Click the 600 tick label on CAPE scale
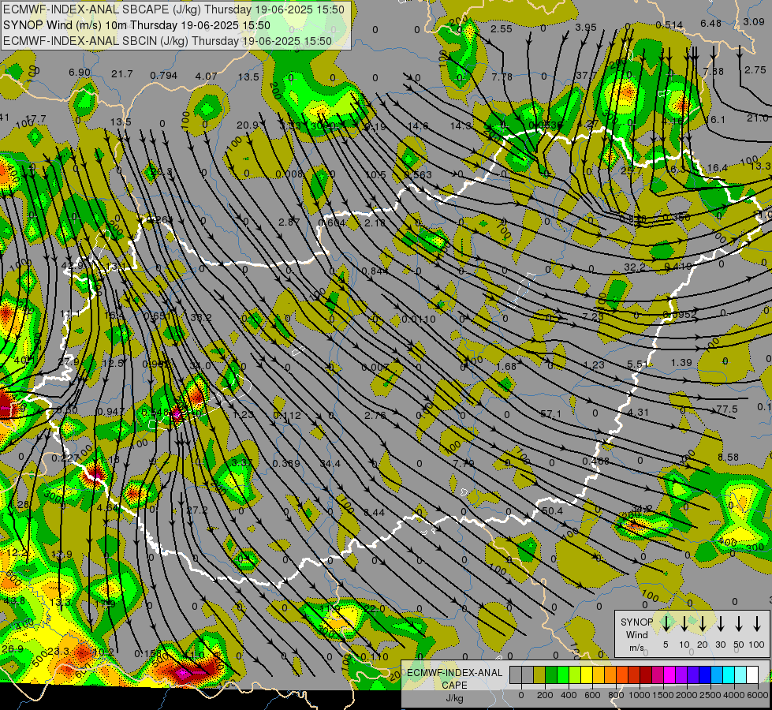Image resolution: width=772 pixels, height=710 pixels. tap(592, 695)
